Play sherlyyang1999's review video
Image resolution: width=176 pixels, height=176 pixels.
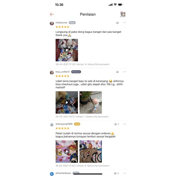coord(67,151)
